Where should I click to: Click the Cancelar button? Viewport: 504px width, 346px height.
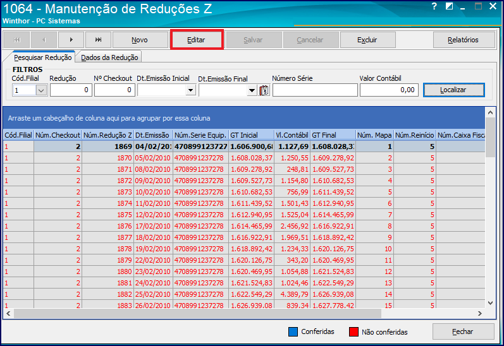(x=310, y=40)
